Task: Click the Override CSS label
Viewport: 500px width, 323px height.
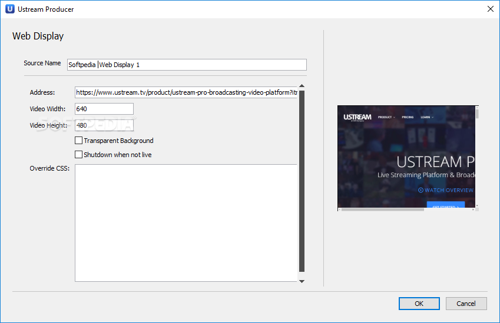Action: 49,168
